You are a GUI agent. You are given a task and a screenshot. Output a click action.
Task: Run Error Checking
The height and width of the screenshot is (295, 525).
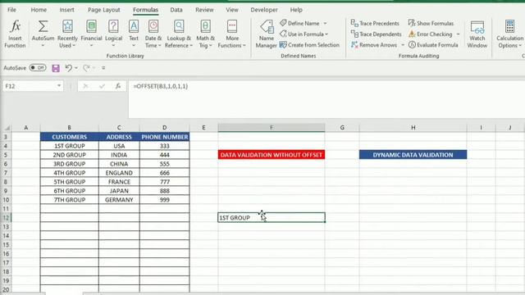[431, 34]
